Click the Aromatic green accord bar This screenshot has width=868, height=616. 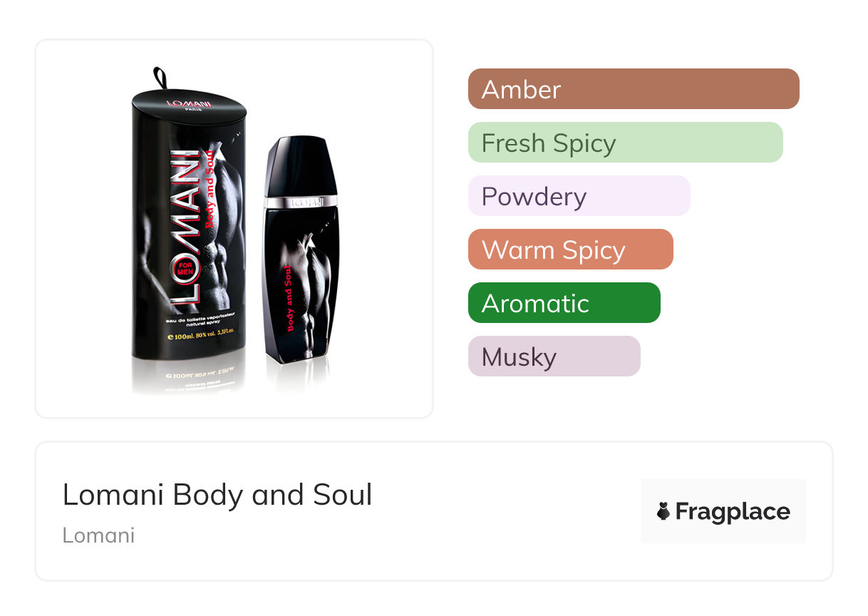click(x=564, y=303)
